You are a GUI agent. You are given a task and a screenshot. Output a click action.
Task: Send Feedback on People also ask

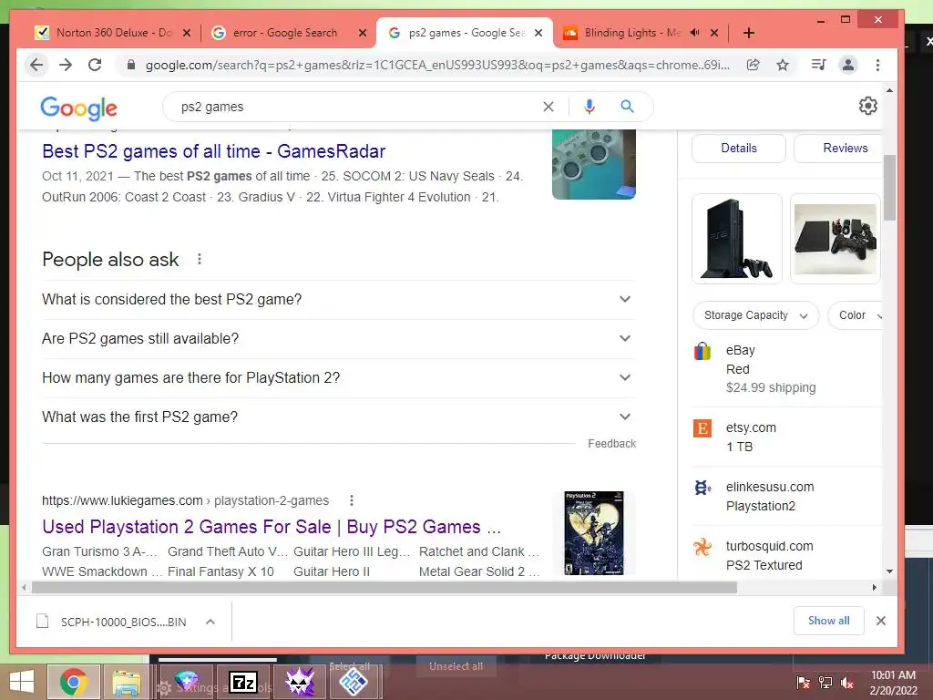click(611, 444)
